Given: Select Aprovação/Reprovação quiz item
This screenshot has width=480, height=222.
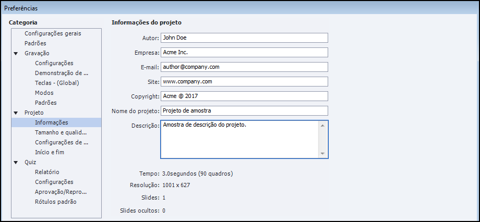Looking at the screenshot, I should pyautogui.click(x=61, y=192).
